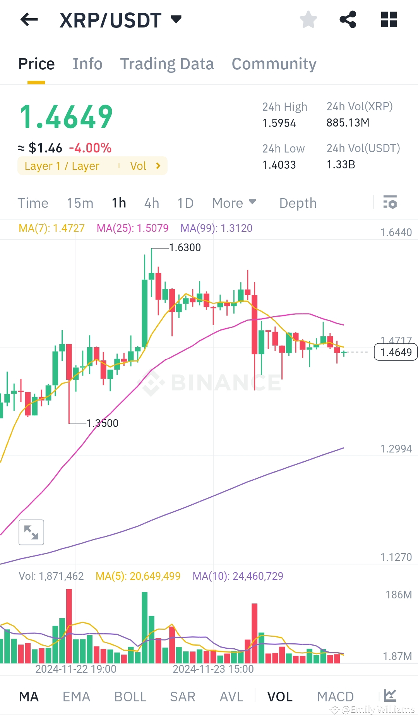Select the SAR indicator
Viewport: 418px width, 718px height.
click(x=182, y=696)
